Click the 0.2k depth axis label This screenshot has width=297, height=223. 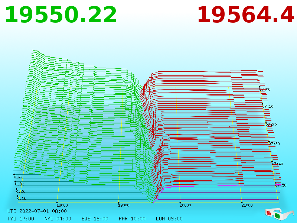(21, 191)
